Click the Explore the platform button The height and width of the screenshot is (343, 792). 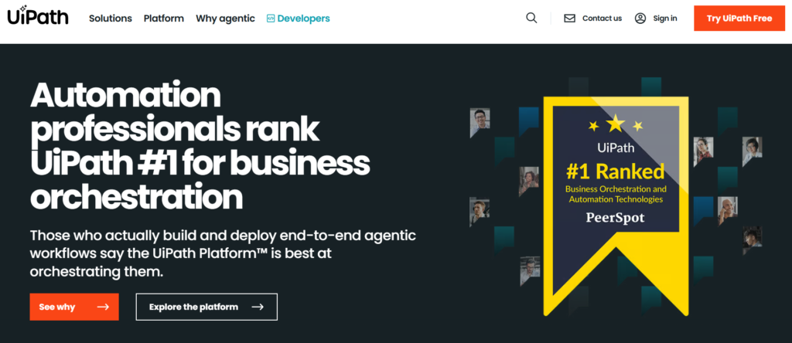tap(207, 307)
